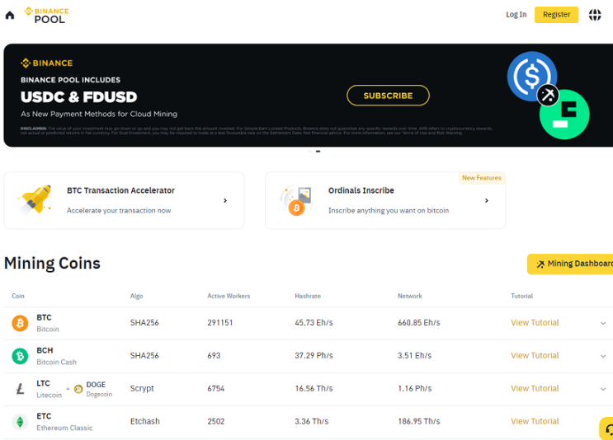Click the Scrypt algorithm cell

click(142, 388)
